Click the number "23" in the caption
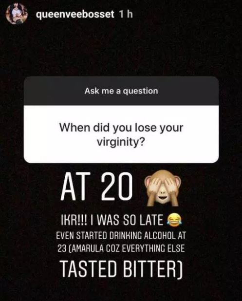The height and width of the screenshot is (301, 242). [61, 249]
